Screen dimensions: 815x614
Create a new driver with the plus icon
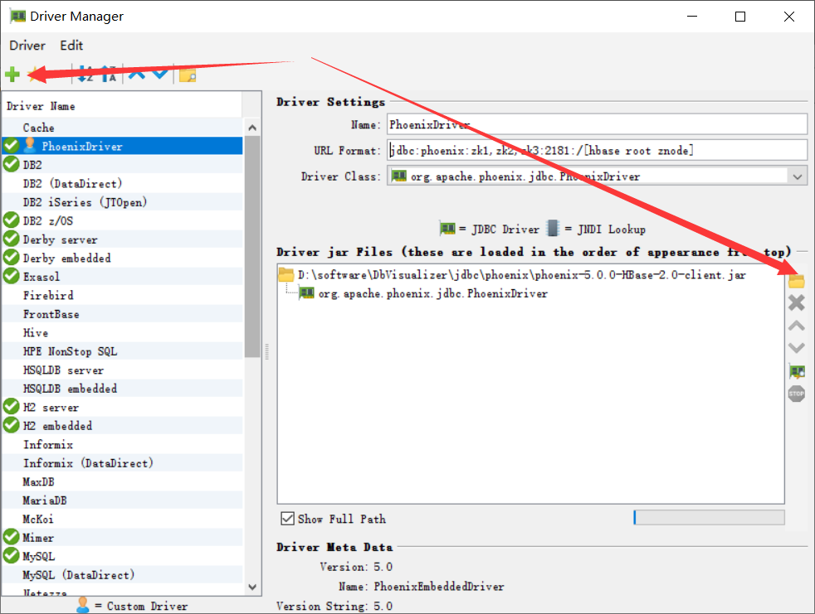[x=12, y=75]
